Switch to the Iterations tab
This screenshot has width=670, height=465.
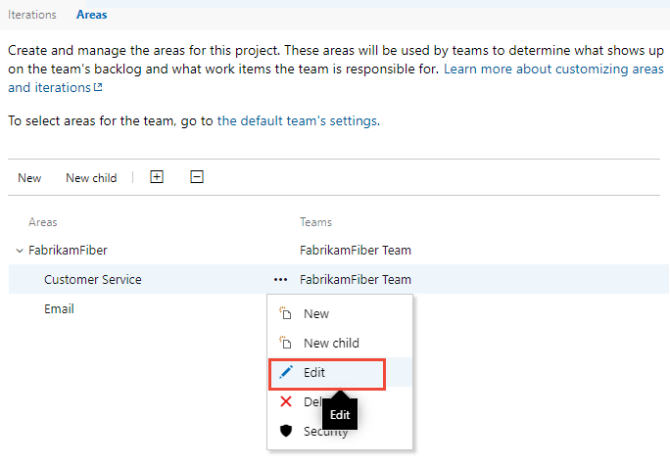(x=32, y=15)
